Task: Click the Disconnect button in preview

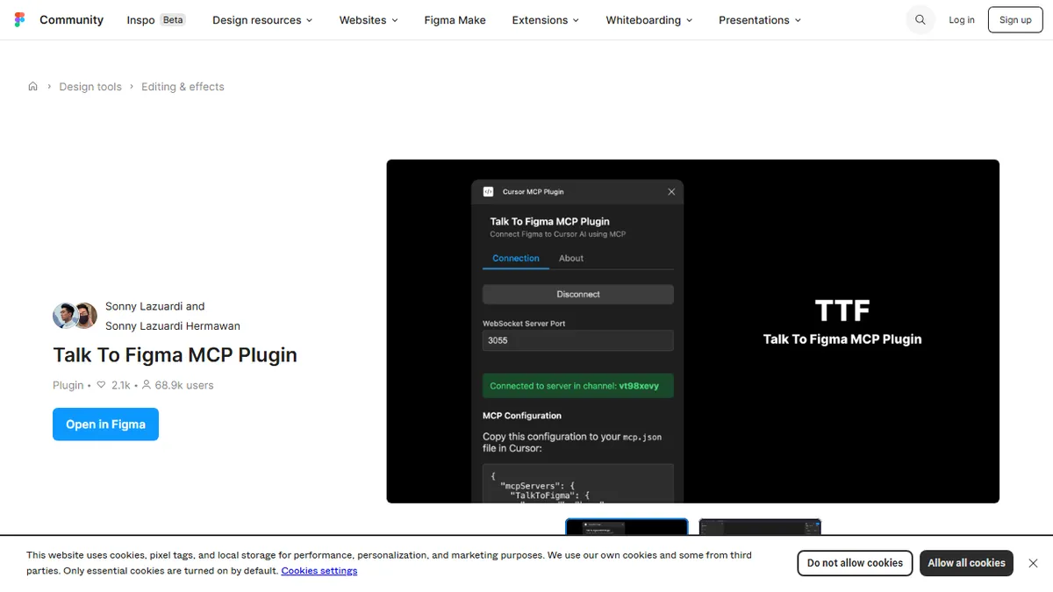Action: (x=578, y=295)
